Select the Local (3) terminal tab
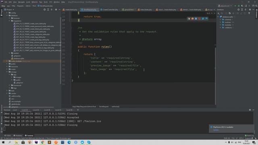This screenshot has height=145, width=258. 36,110
